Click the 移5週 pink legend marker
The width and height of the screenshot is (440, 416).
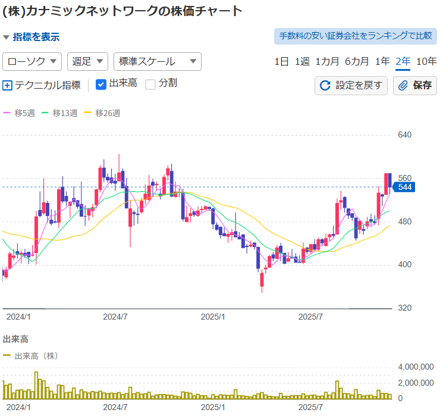click(7, 113)
